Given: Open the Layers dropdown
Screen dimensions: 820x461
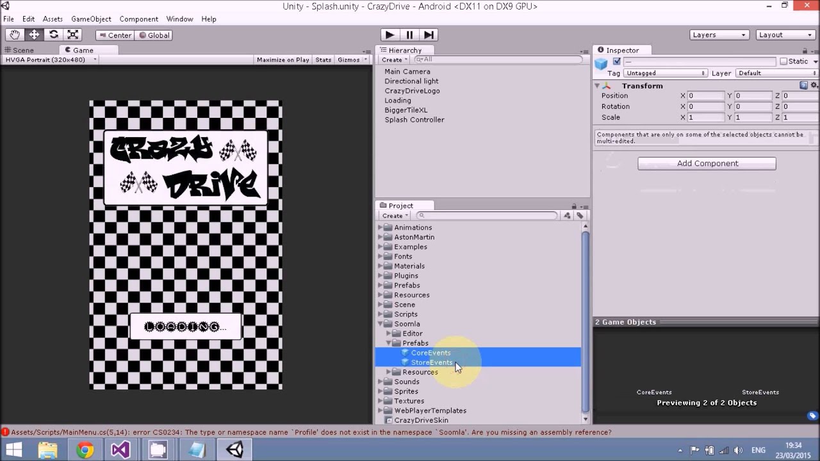Looking at the screenshot, I should click(719, 35).
